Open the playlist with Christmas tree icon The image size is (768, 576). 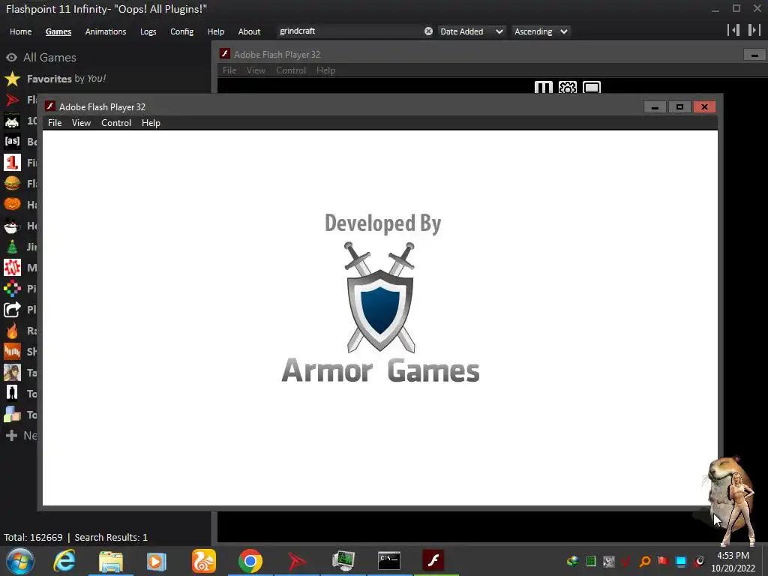[x=12, y=247]
